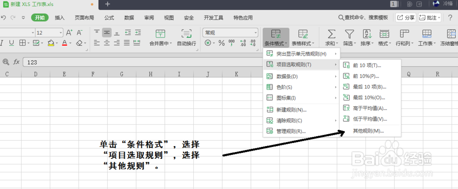The width and height of the screenshot is (458, 189).
Task: Click the 求和 sum sigma icon
Action: point(331,34)
